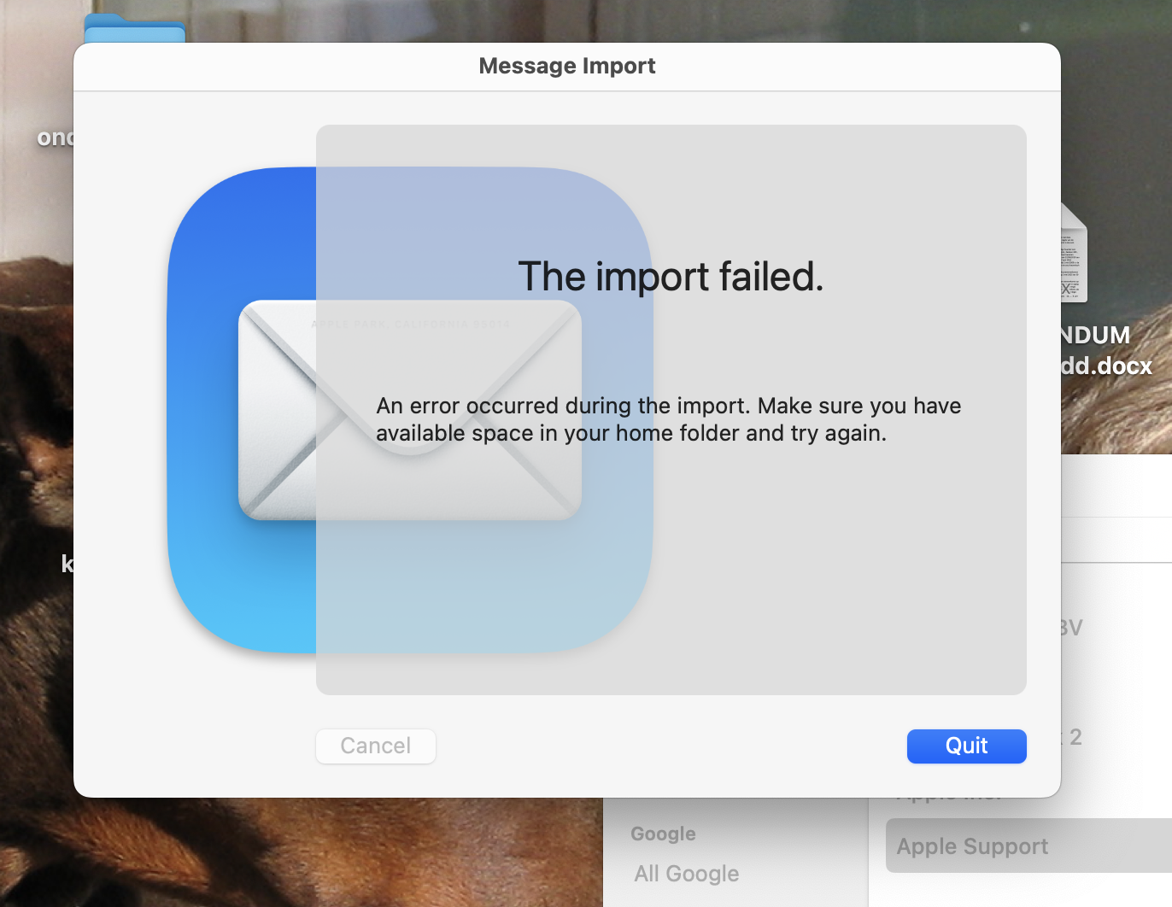1172x907 pixels.
Task: Select the Apple Support entry
Action: pyautogui.click(x=972, y=846)
